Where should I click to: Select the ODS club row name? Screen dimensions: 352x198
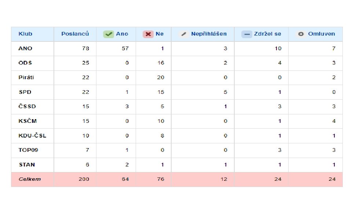[26, 63]
